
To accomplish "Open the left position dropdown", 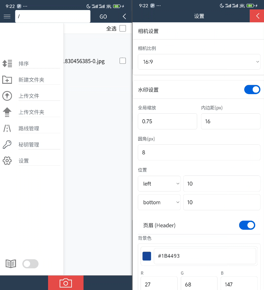I will click(x=159, y=184).
